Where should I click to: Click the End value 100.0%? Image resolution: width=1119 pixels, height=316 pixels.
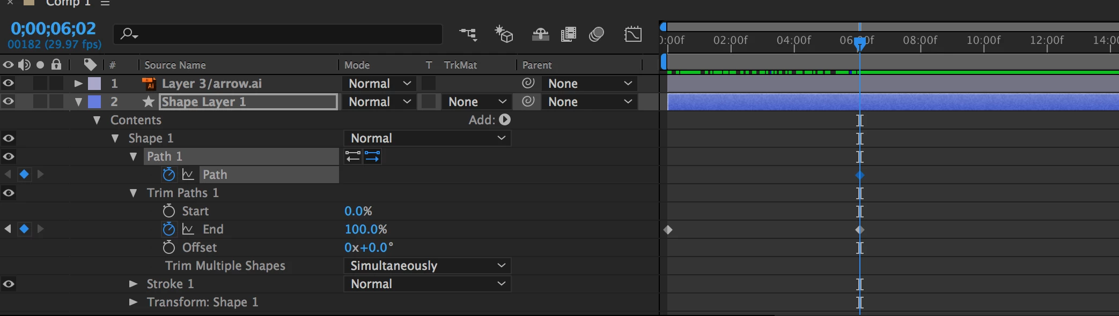(365, 229)
